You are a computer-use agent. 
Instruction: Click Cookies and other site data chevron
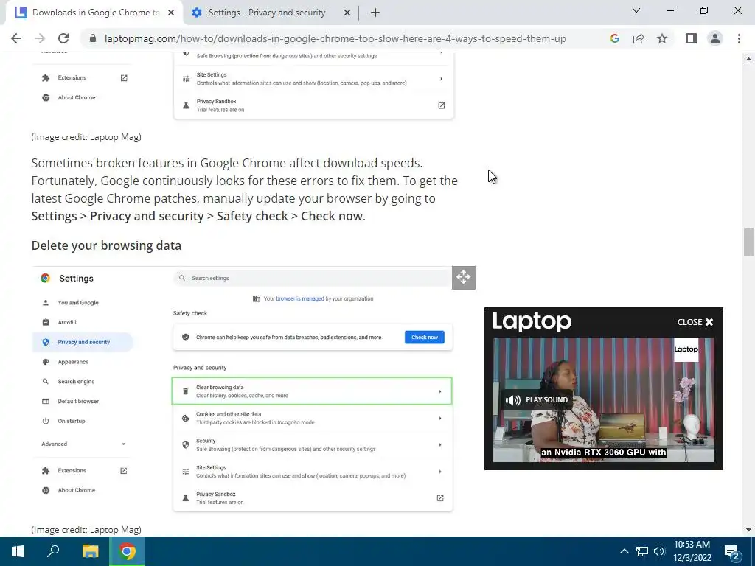pos(440,419)
